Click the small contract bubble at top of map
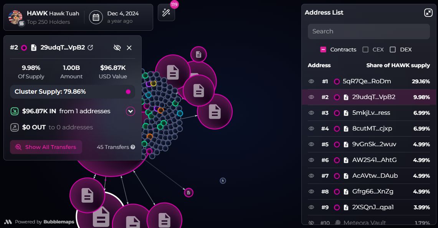This screenshot has height=228, width=438. 198,54
